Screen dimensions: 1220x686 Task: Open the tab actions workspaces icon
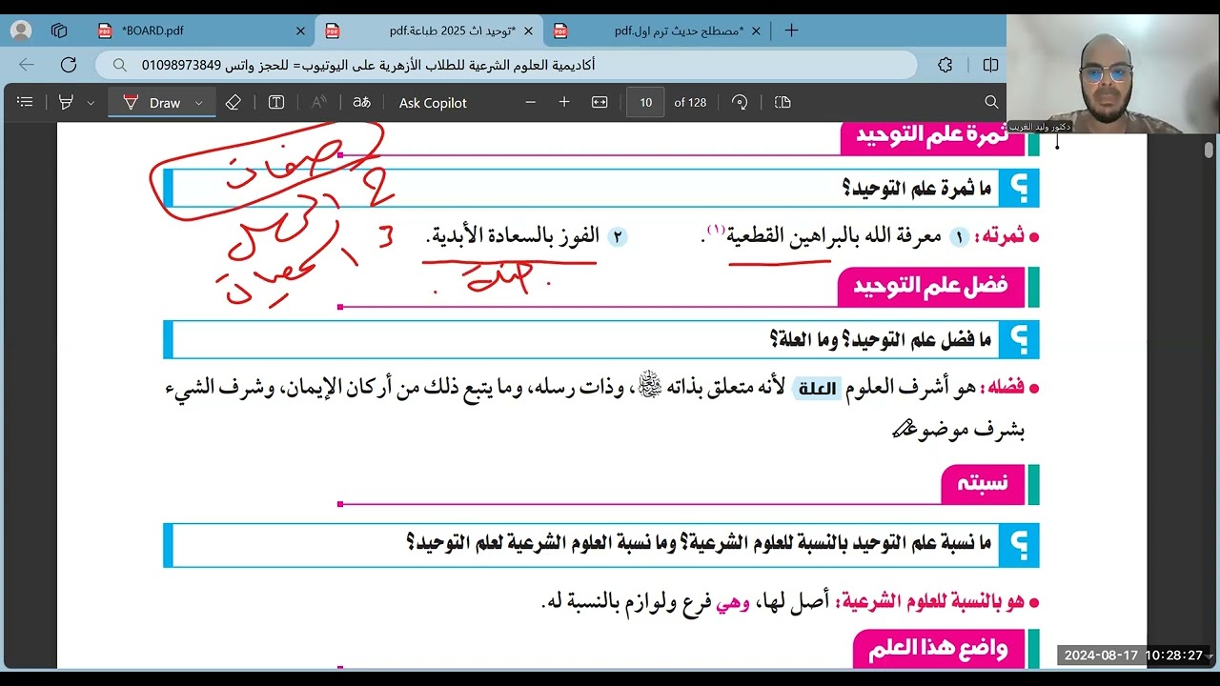[x=59, y=30]
